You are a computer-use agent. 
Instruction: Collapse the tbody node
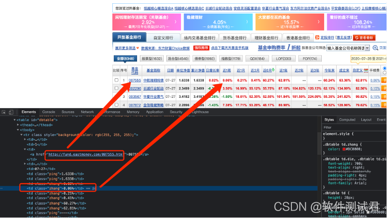[18, 129]
